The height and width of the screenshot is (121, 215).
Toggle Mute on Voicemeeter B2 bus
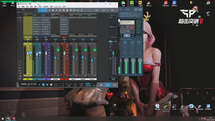coord(139,53)
